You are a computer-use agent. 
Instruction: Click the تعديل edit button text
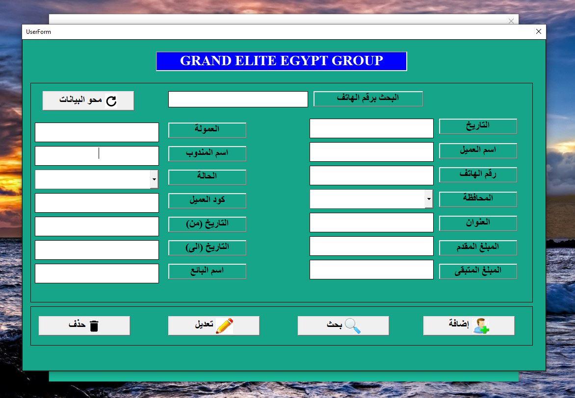pyautogui.click(x=204, y=324)
